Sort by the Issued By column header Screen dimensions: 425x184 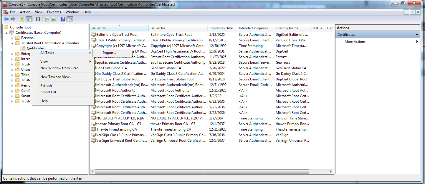tap(178, 28)
